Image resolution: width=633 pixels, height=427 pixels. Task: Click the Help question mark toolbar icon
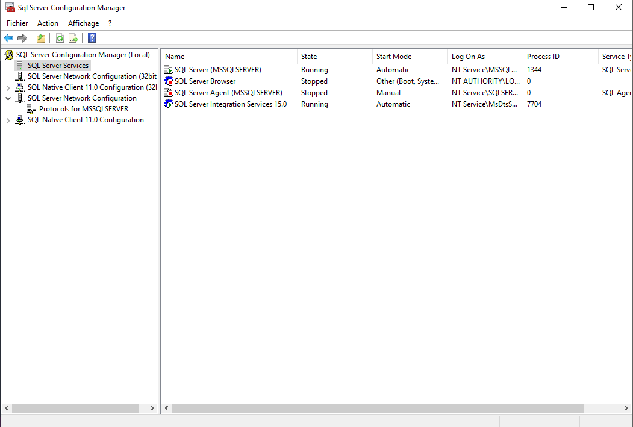click(92, 39)
